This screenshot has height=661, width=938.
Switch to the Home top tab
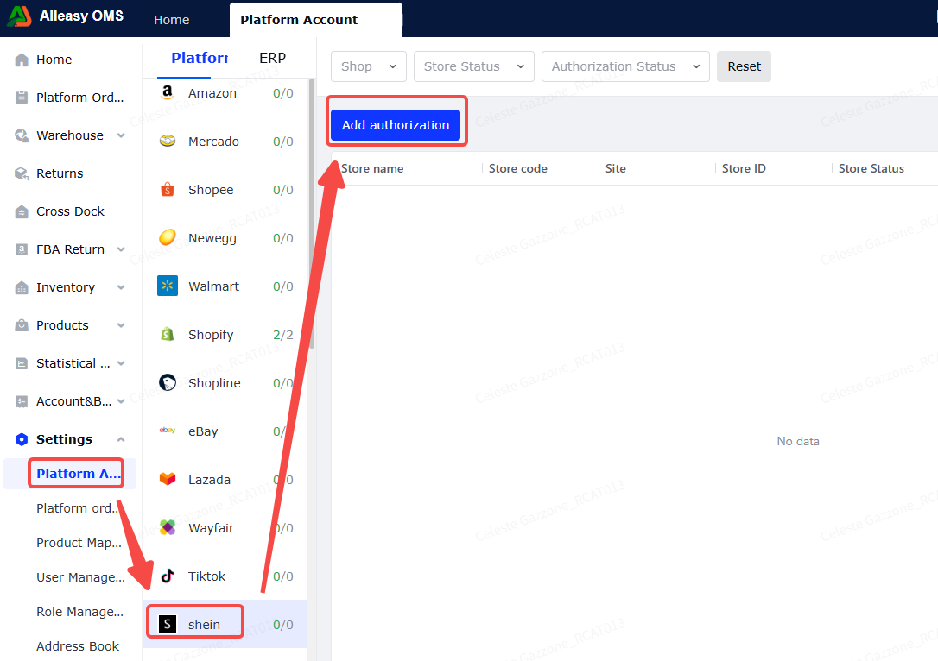click(172, 20)
